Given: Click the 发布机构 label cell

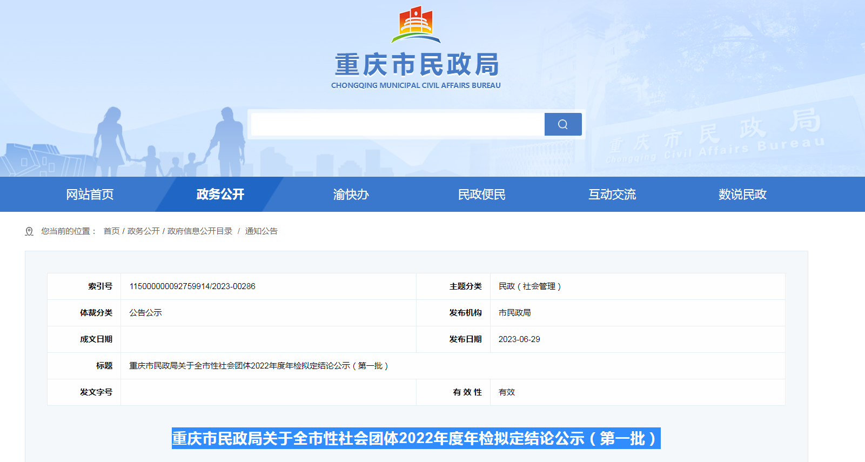Looking at the screenshot, I should coord(453,313).
